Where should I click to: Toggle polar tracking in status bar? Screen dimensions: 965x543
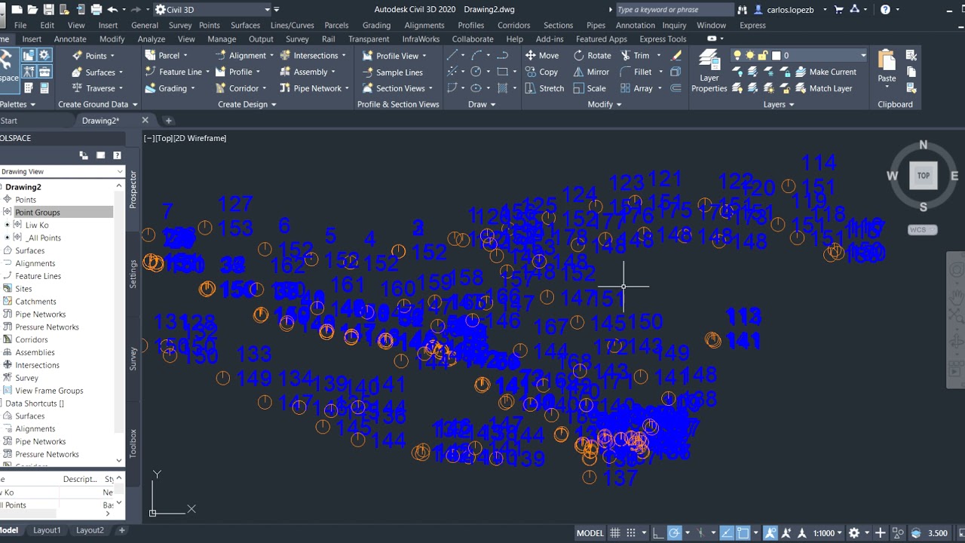tap(675, 532)
